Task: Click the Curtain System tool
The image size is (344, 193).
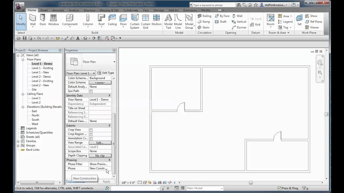Action: [135, 21]
